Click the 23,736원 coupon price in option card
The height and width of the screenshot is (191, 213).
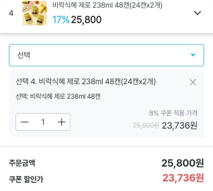point(179,125)
